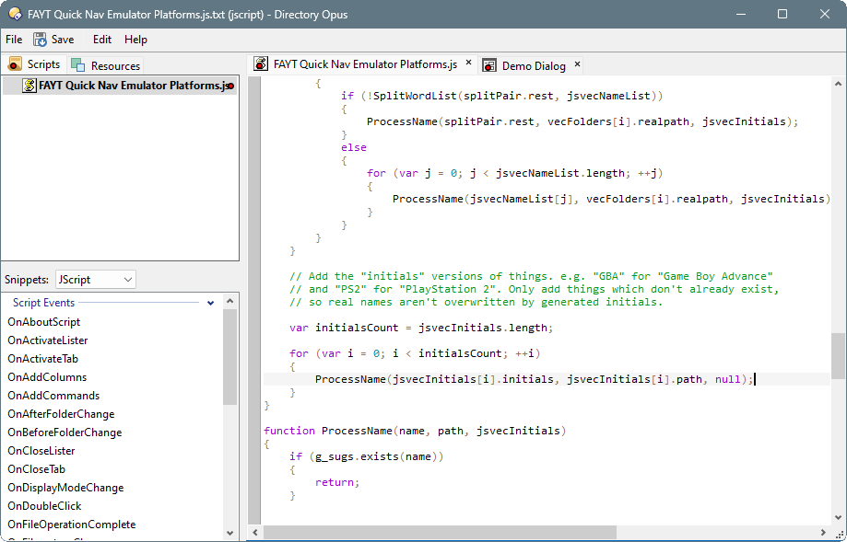The height and width of the screenshot is (542, 847).
Task: Switch to the Resources panel tab
Action: pyautogui.click(x=105, y=65)
